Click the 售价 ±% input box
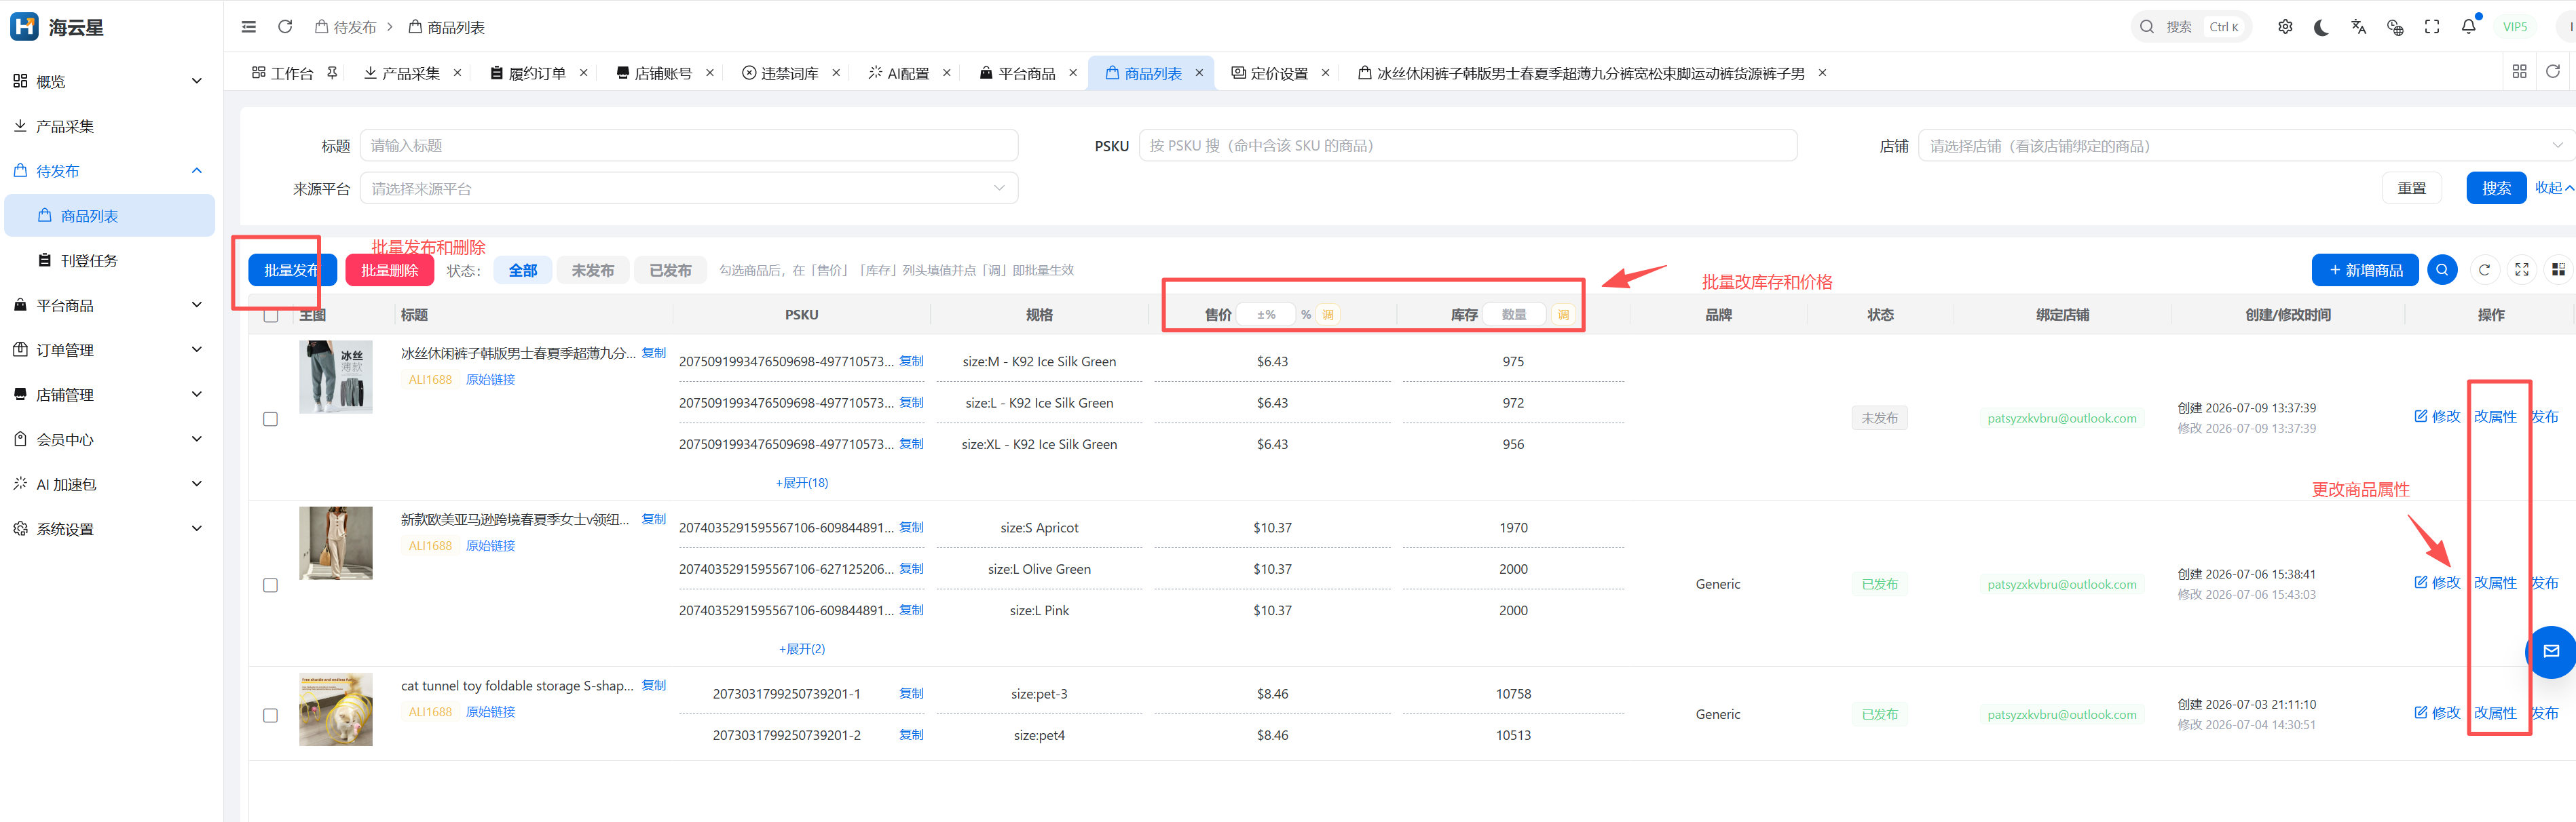This screenshot has width=2576, height=822. coord(1266,315)
